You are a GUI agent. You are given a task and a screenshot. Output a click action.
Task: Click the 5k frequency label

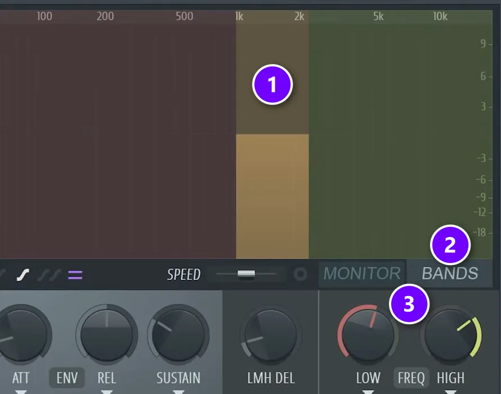[x=378, y=16]
